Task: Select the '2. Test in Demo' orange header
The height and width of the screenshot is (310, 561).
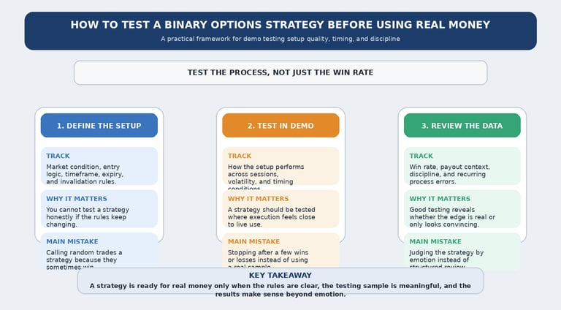Action: 280,126
